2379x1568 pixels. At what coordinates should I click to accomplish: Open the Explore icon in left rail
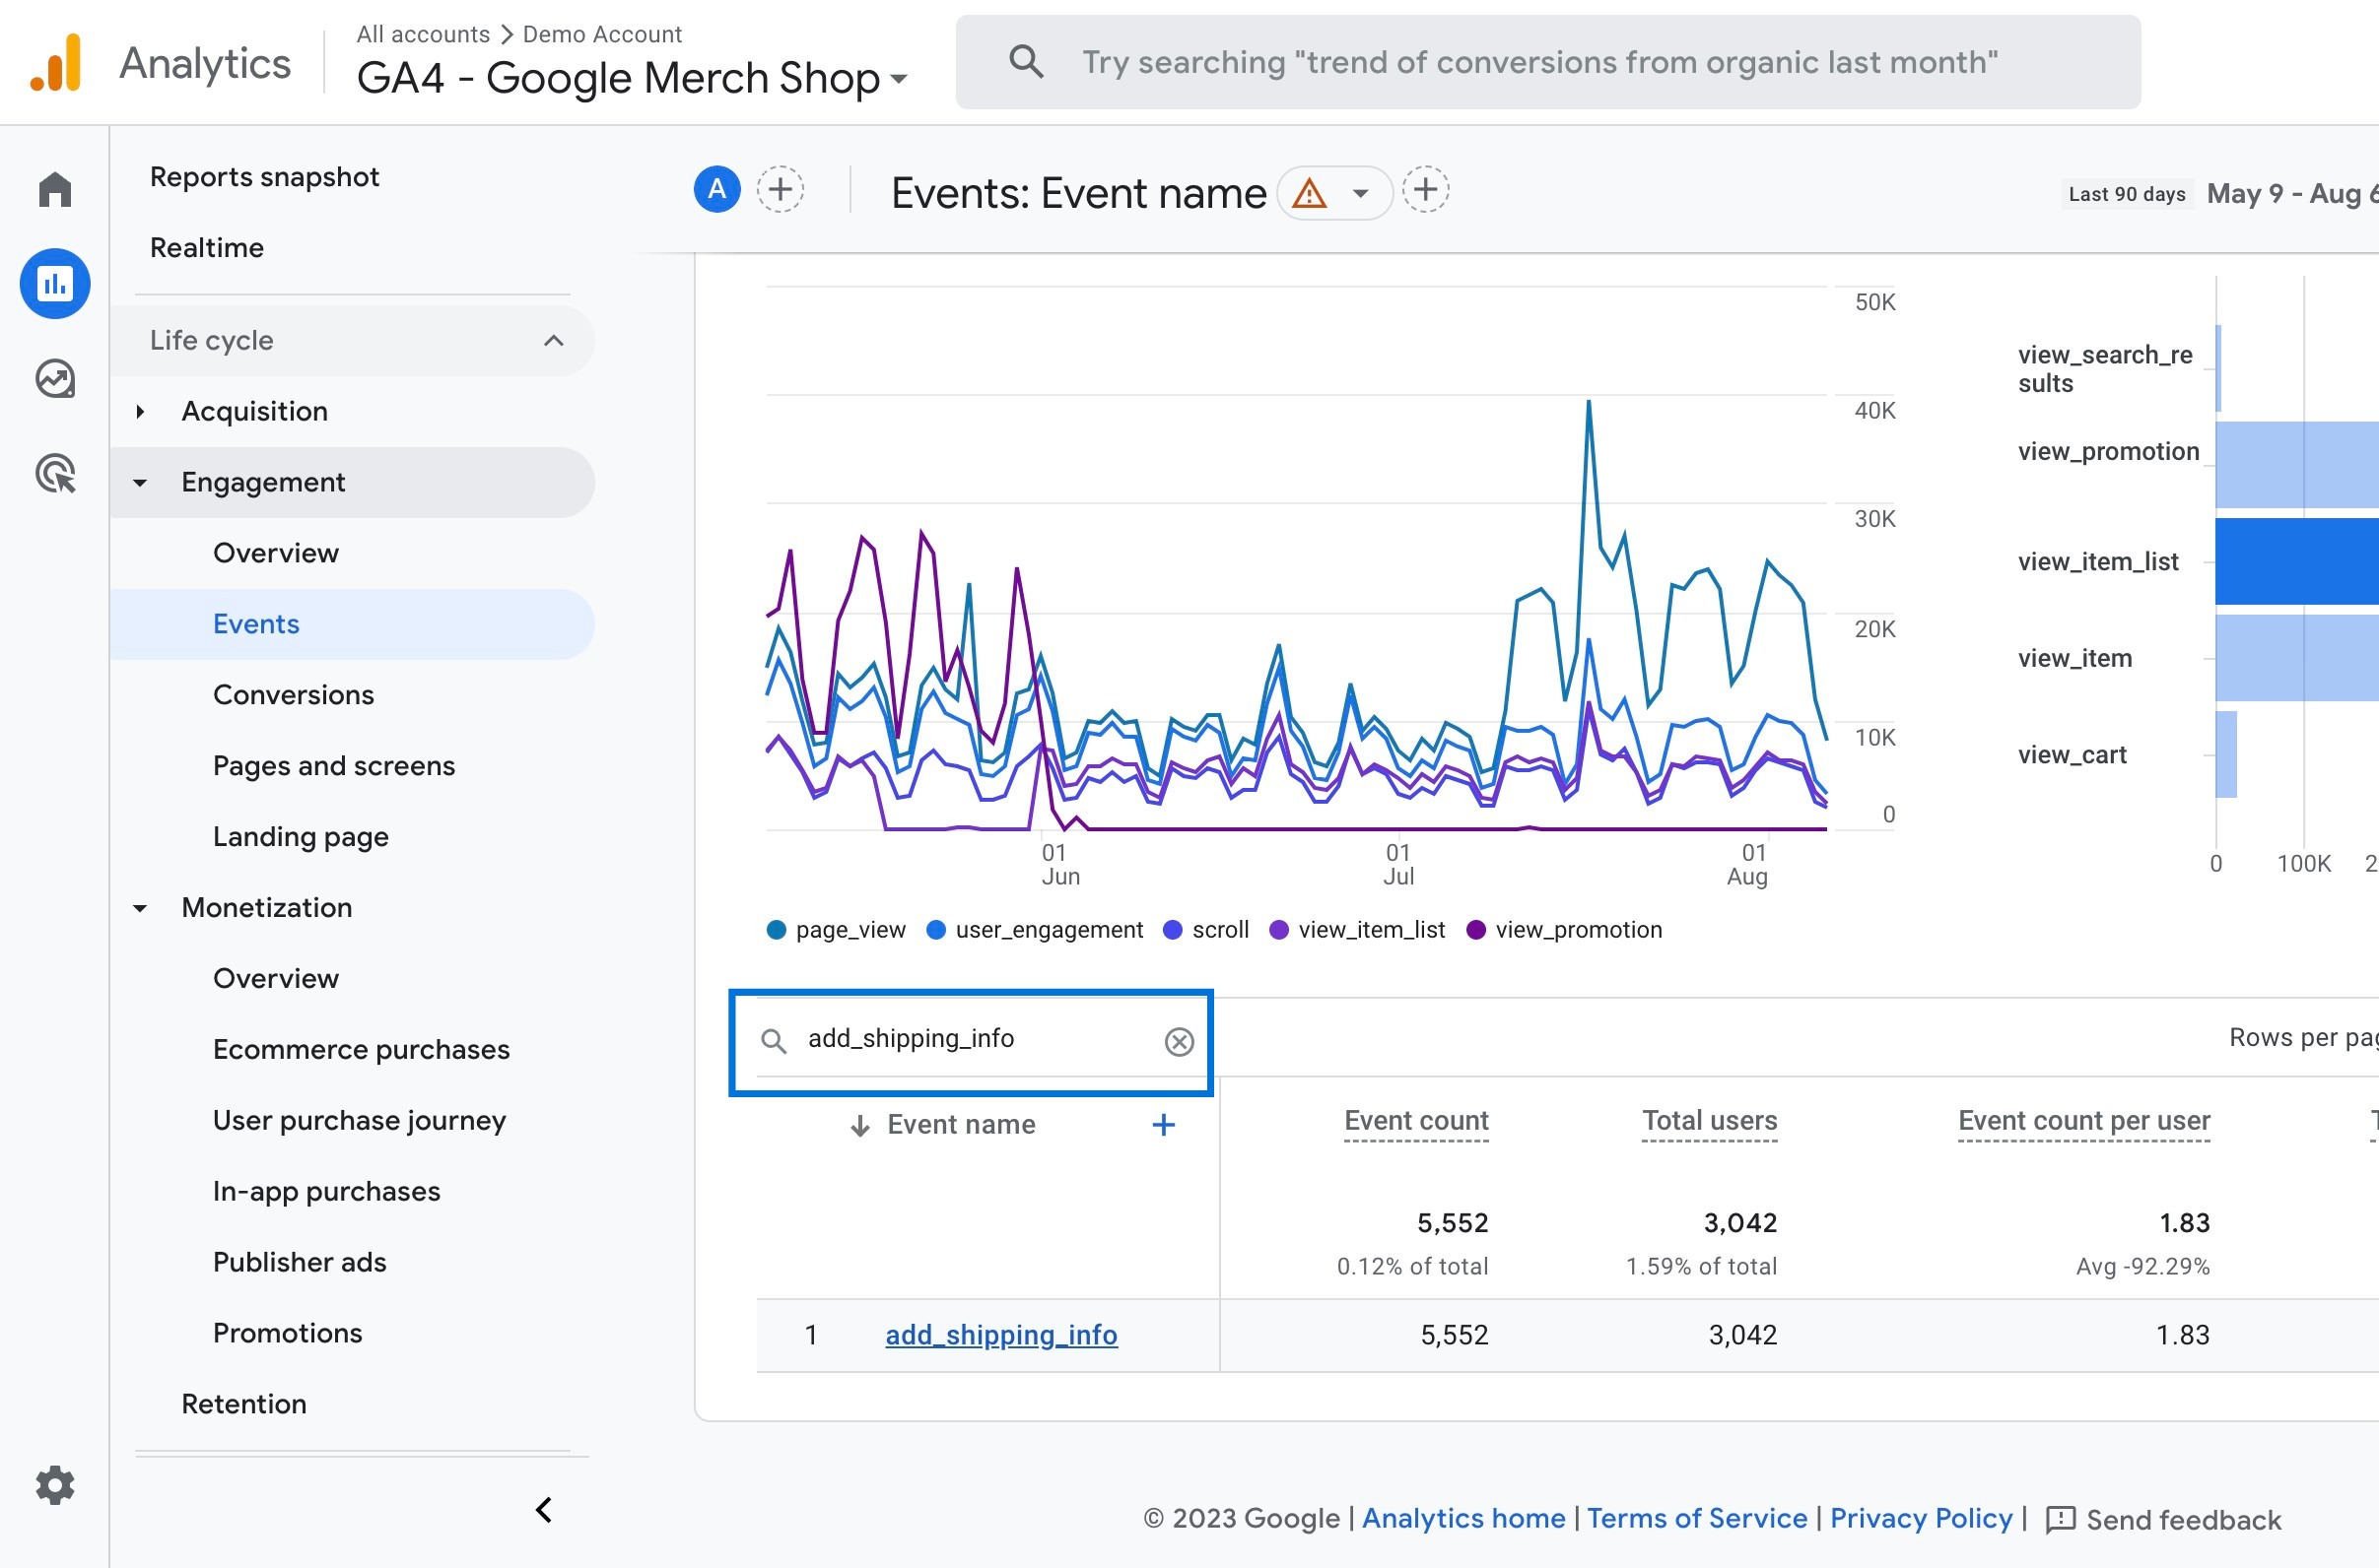coord(55,378)
